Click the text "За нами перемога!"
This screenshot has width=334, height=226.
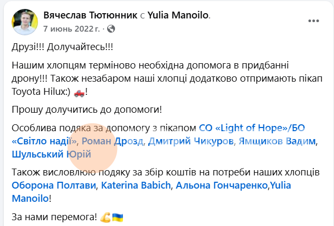53,217
